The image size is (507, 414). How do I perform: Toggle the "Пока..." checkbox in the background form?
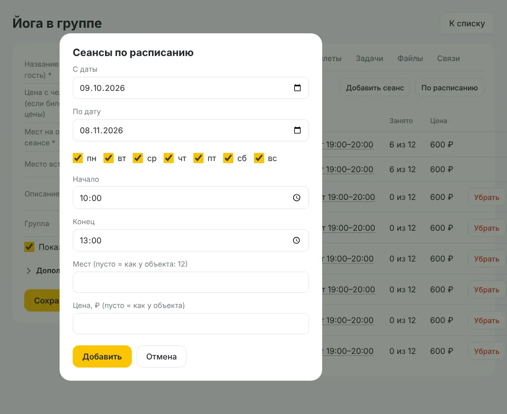(x=29, y=247)
